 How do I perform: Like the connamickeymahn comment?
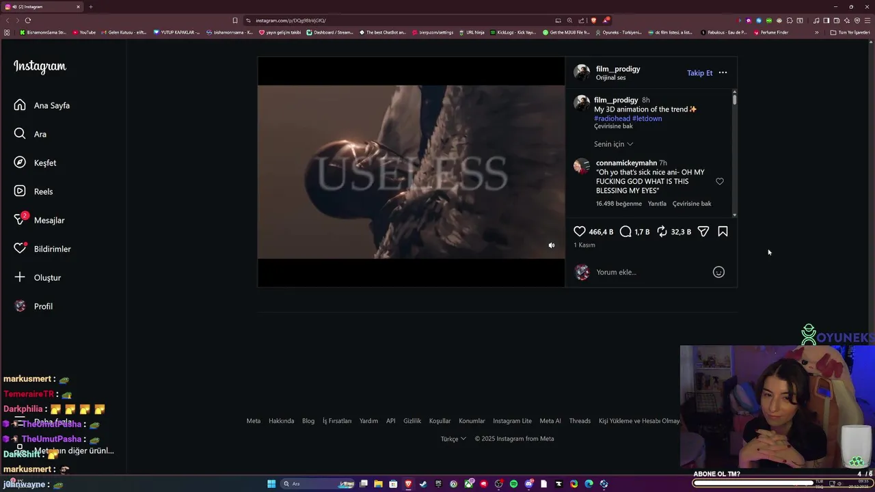[720, 182]
